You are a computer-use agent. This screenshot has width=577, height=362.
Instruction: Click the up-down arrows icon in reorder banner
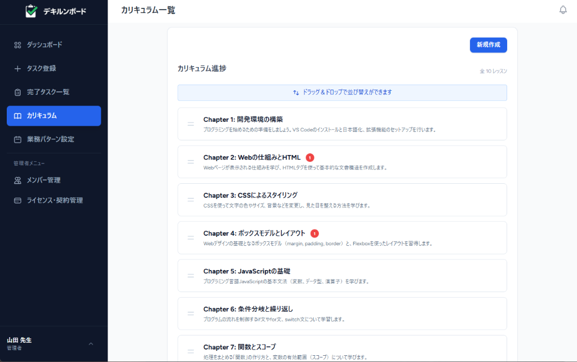(296, 92)
